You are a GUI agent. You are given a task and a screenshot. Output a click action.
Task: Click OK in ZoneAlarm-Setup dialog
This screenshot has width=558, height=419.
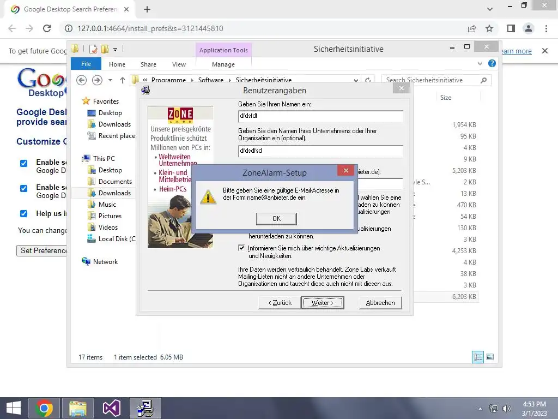coord(276,219)
